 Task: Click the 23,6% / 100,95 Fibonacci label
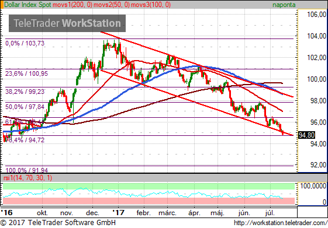pyautogui.click(x=26, y=73)
